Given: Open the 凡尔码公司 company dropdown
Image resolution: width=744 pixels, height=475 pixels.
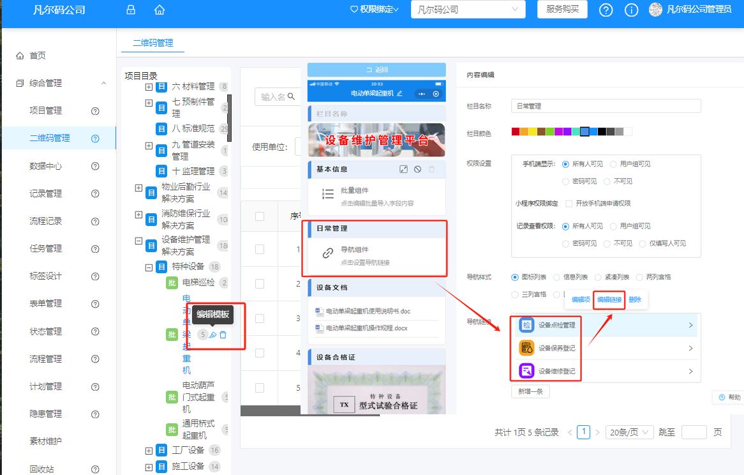Looking at the screenshot, I should pos(468,10).
